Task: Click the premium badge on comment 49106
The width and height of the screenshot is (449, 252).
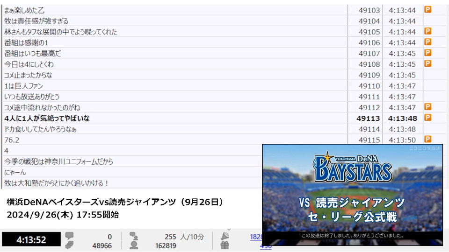Action: click(427, 42)
